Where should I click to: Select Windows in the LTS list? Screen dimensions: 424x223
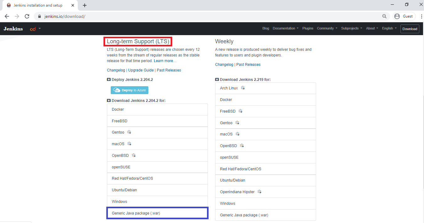157,202
